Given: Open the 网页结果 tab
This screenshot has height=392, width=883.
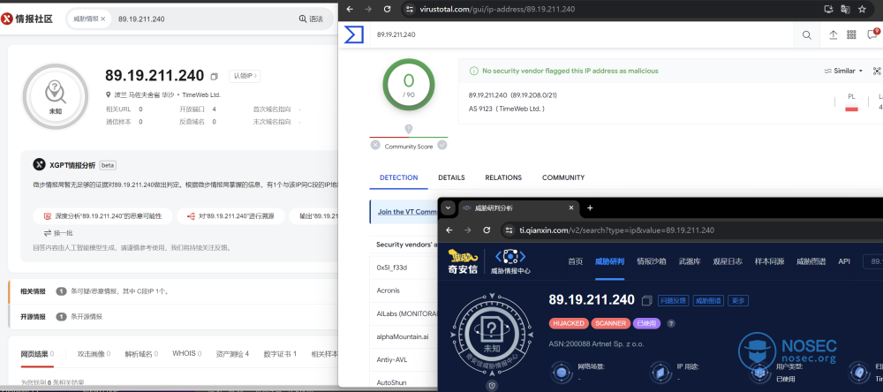Looking at the screenshot, I should tap(37, 354).
